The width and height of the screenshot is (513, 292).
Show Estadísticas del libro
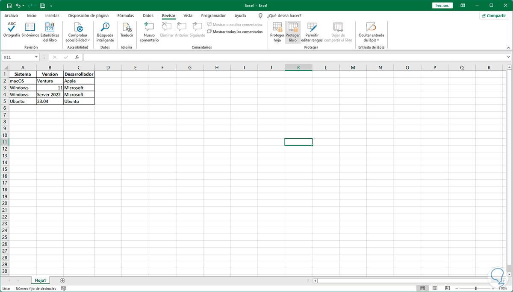click(50, 32)
